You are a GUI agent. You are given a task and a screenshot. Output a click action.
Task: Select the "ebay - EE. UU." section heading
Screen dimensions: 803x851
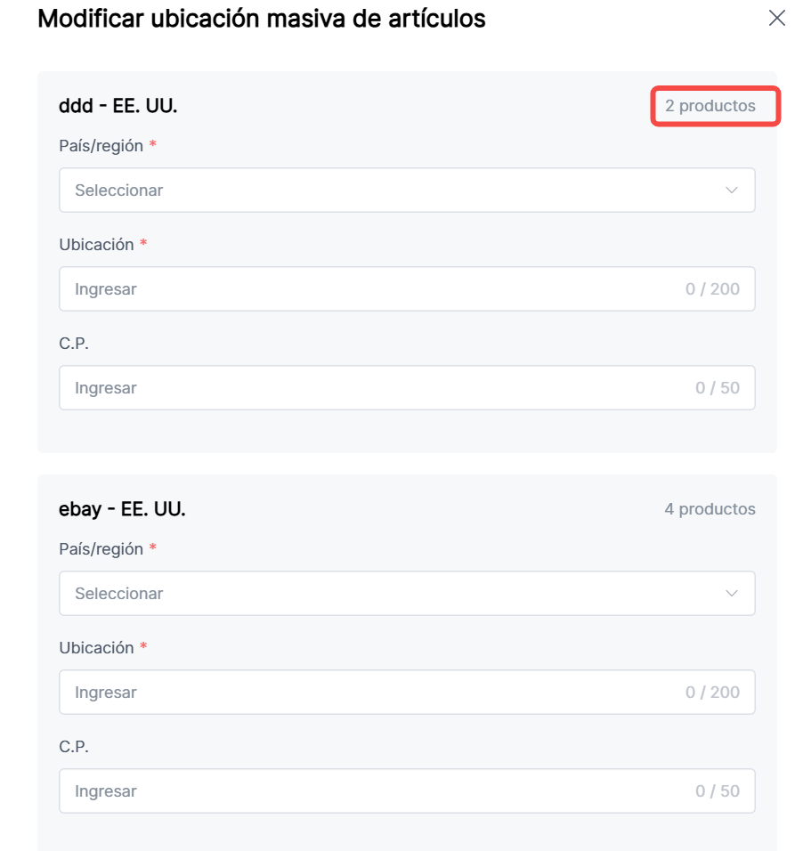122,509
